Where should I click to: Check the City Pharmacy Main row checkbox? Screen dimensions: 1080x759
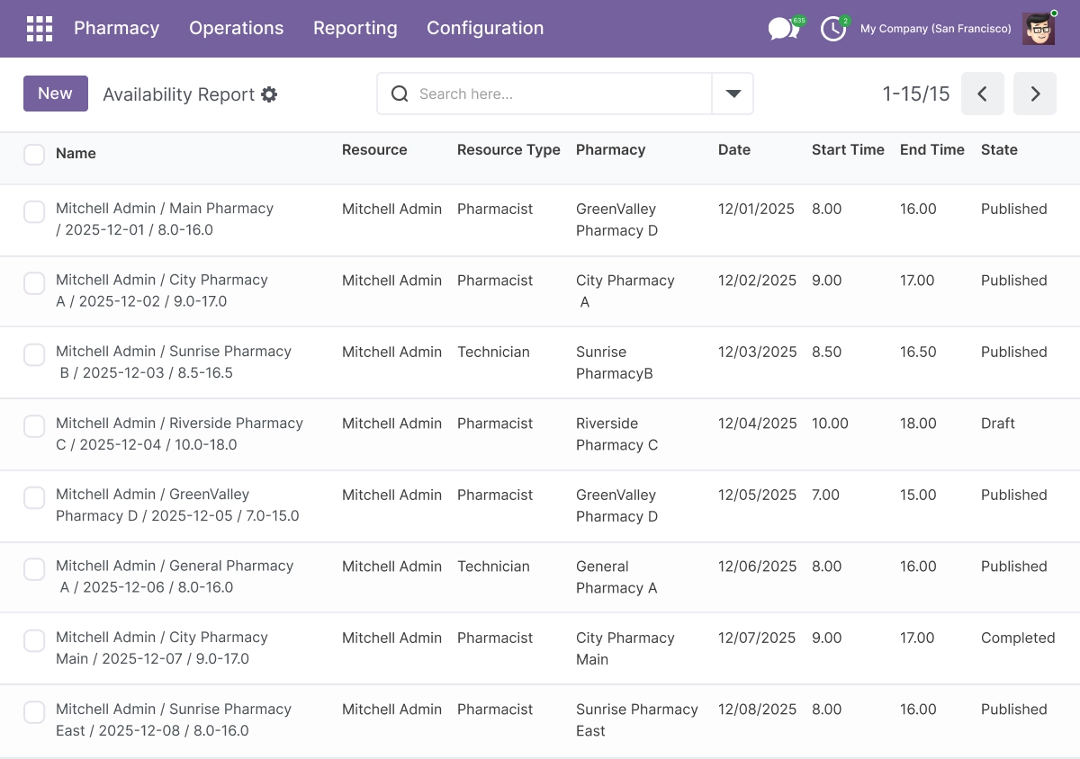coord(34,641)
